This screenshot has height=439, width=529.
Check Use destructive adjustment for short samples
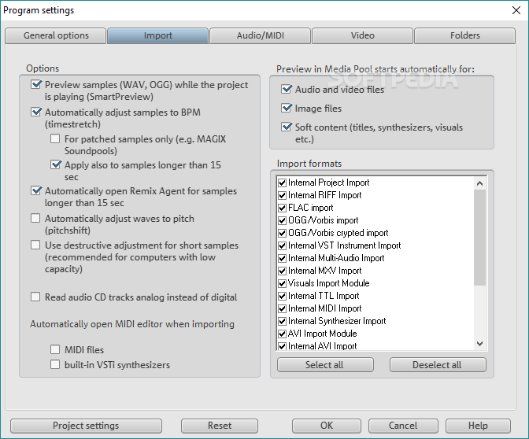tap(35, 245)
